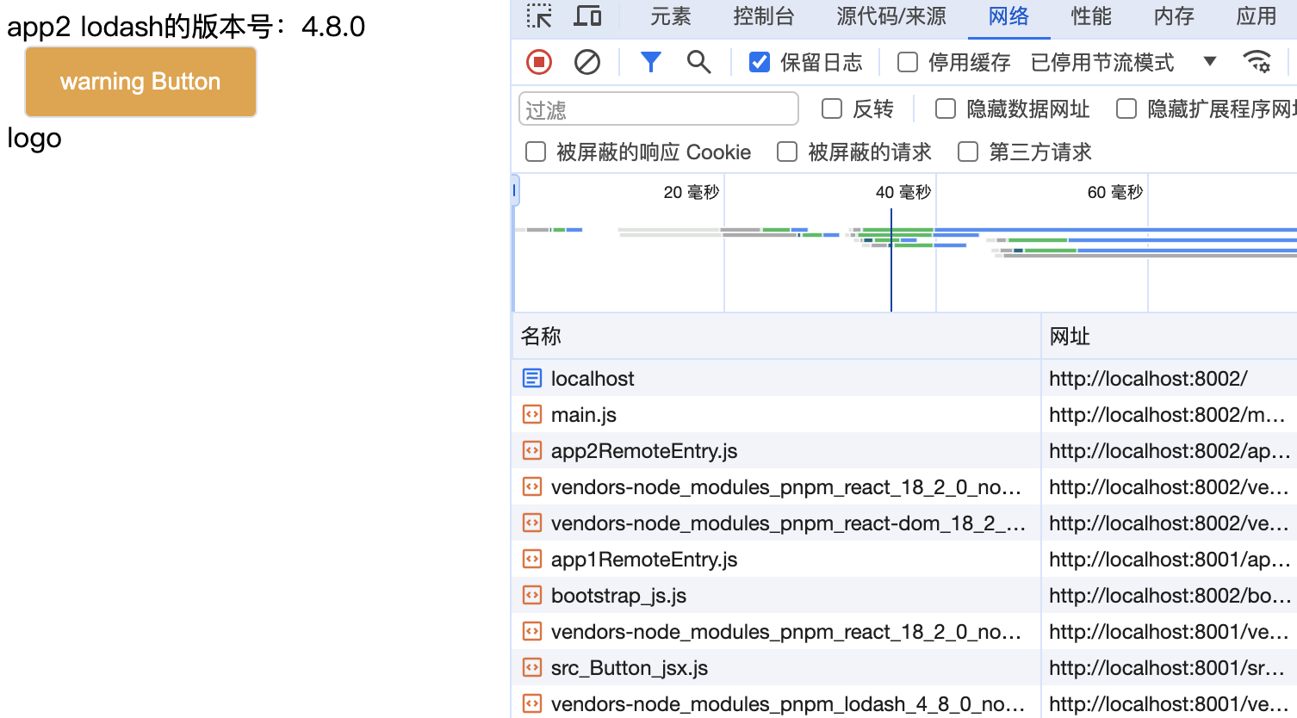Image resolution: width=1297 pixels, height=718 pixels.
Task: Switch to the 源代码/来源 tab
Action: pyautogui.click(x=891, y=16)
